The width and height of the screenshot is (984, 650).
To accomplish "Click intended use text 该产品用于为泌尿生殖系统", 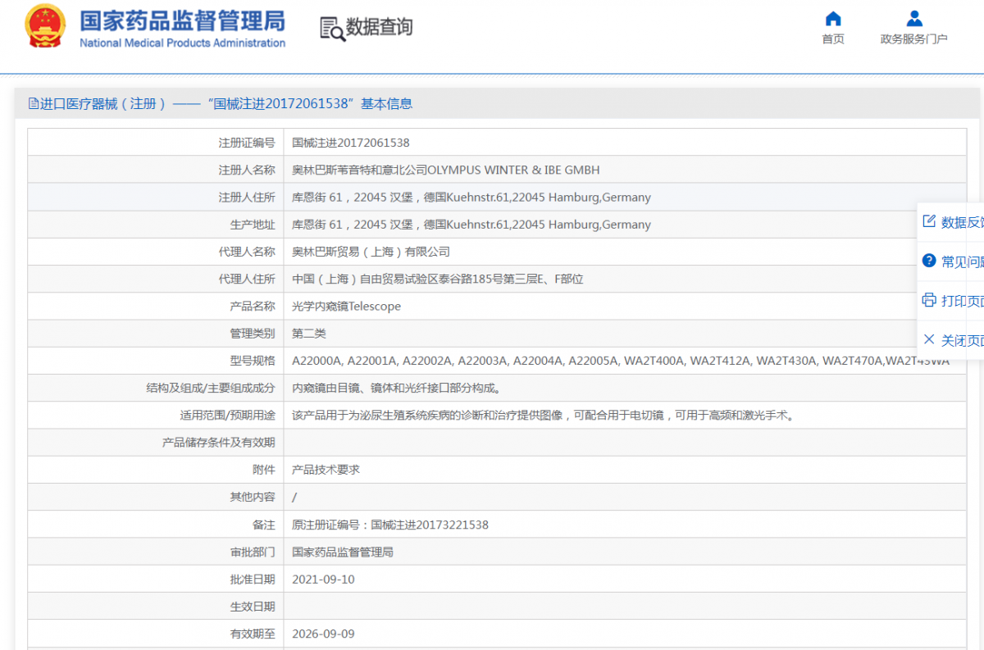I will coord(543,416).
